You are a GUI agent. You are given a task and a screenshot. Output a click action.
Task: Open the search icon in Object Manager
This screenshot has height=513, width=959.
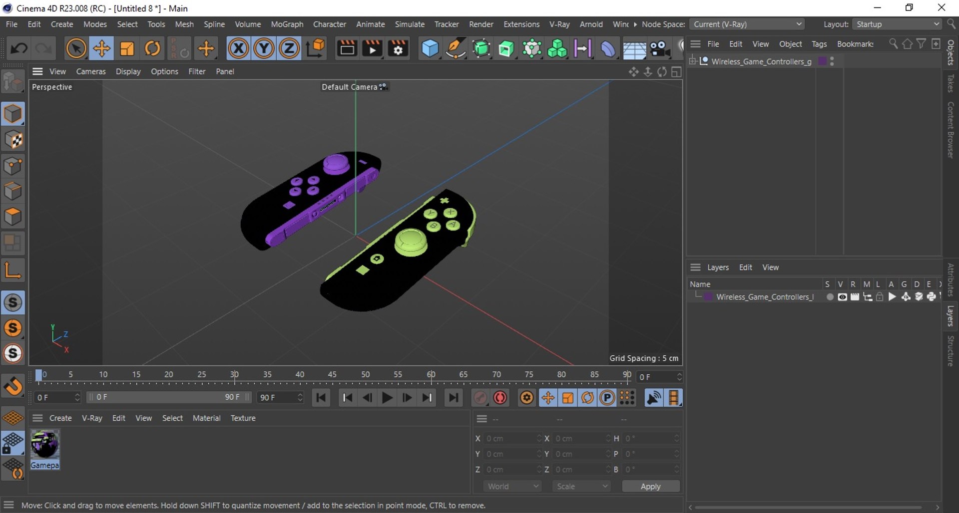(893, 44)
